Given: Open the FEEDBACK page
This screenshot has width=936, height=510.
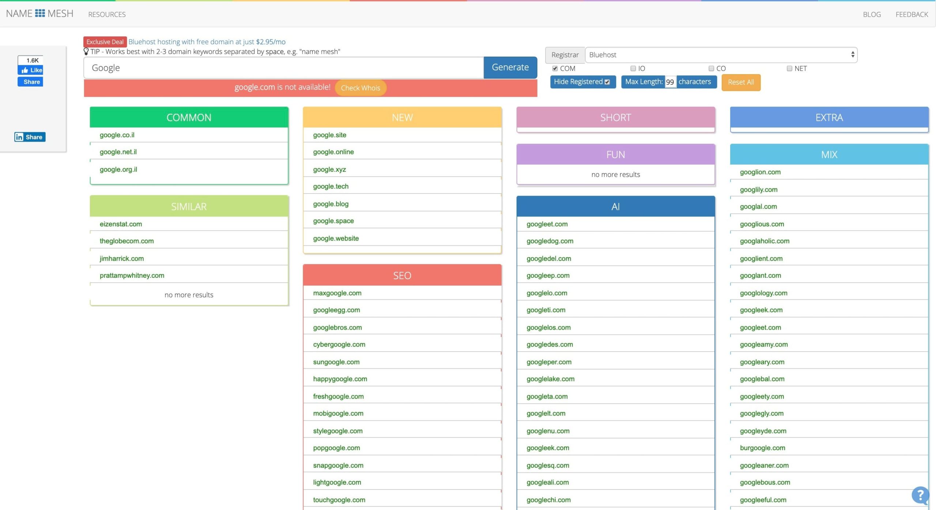Looking at the screenshot, I should pyautogui.click(x=912, y=14).
